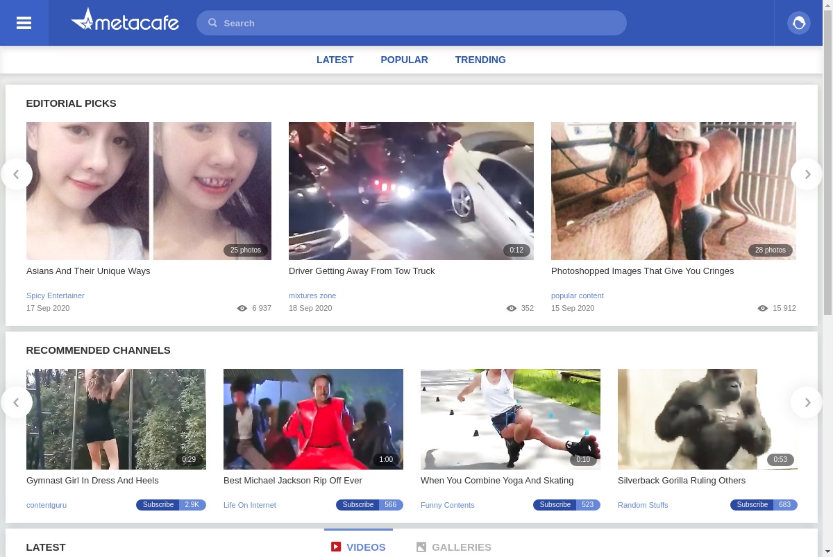
Task: Open the Photoshopped Images gallery thumbnail
Action: (x=673, y=191)
